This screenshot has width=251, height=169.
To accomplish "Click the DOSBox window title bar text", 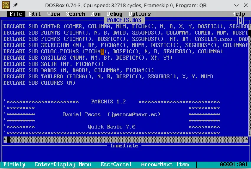I will [126, 5].
